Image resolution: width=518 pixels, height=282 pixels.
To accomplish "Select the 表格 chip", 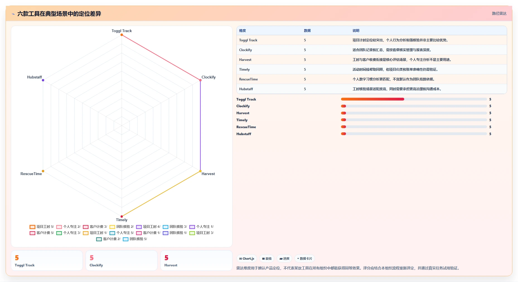I will coord(267,259).
